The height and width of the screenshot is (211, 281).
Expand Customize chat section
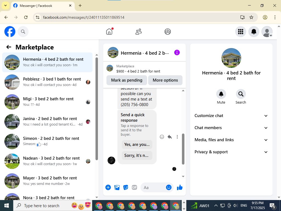pos(231,116)
